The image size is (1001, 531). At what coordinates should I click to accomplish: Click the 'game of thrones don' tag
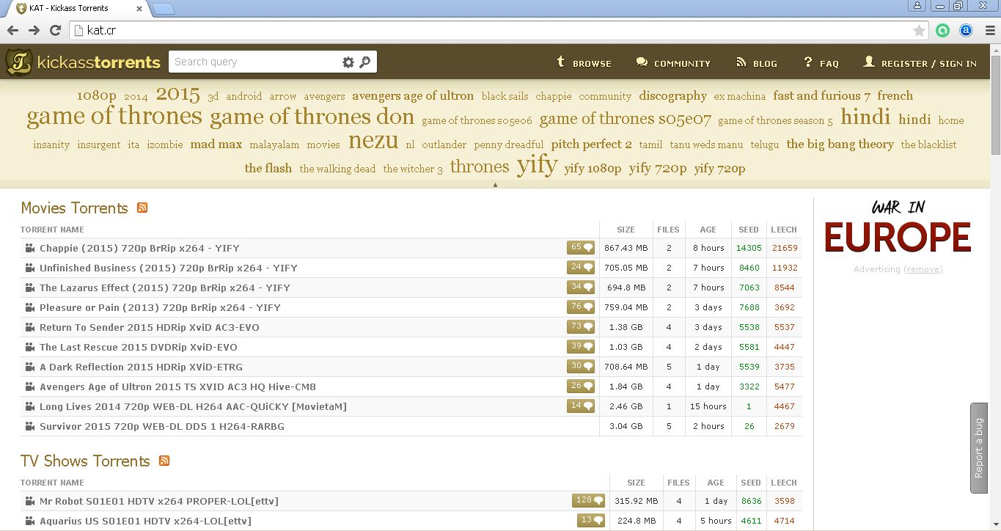click(x=312, y=117)
